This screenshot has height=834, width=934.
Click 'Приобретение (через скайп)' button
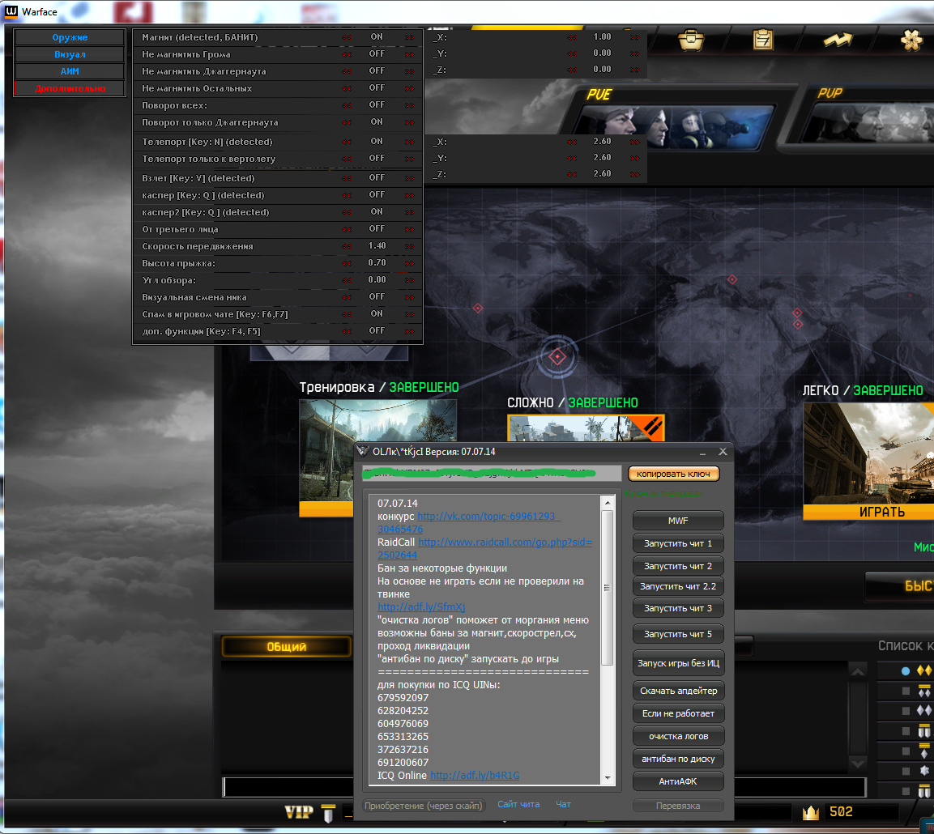tap(424, 806)
